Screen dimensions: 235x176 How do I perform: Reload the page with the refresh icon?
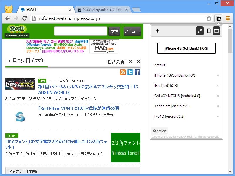25,18
